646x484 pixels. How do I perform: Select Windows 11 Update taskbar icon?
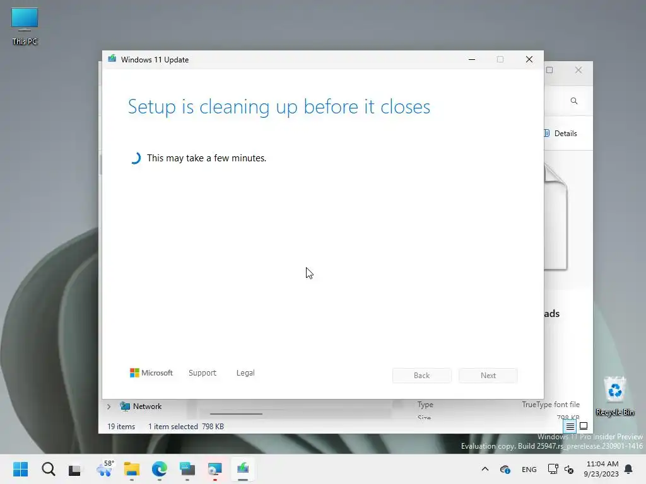tap(243, 469)
